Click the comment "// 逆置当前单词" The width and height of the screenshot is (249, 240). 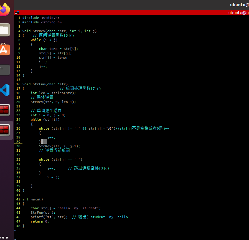click(54, 151)
